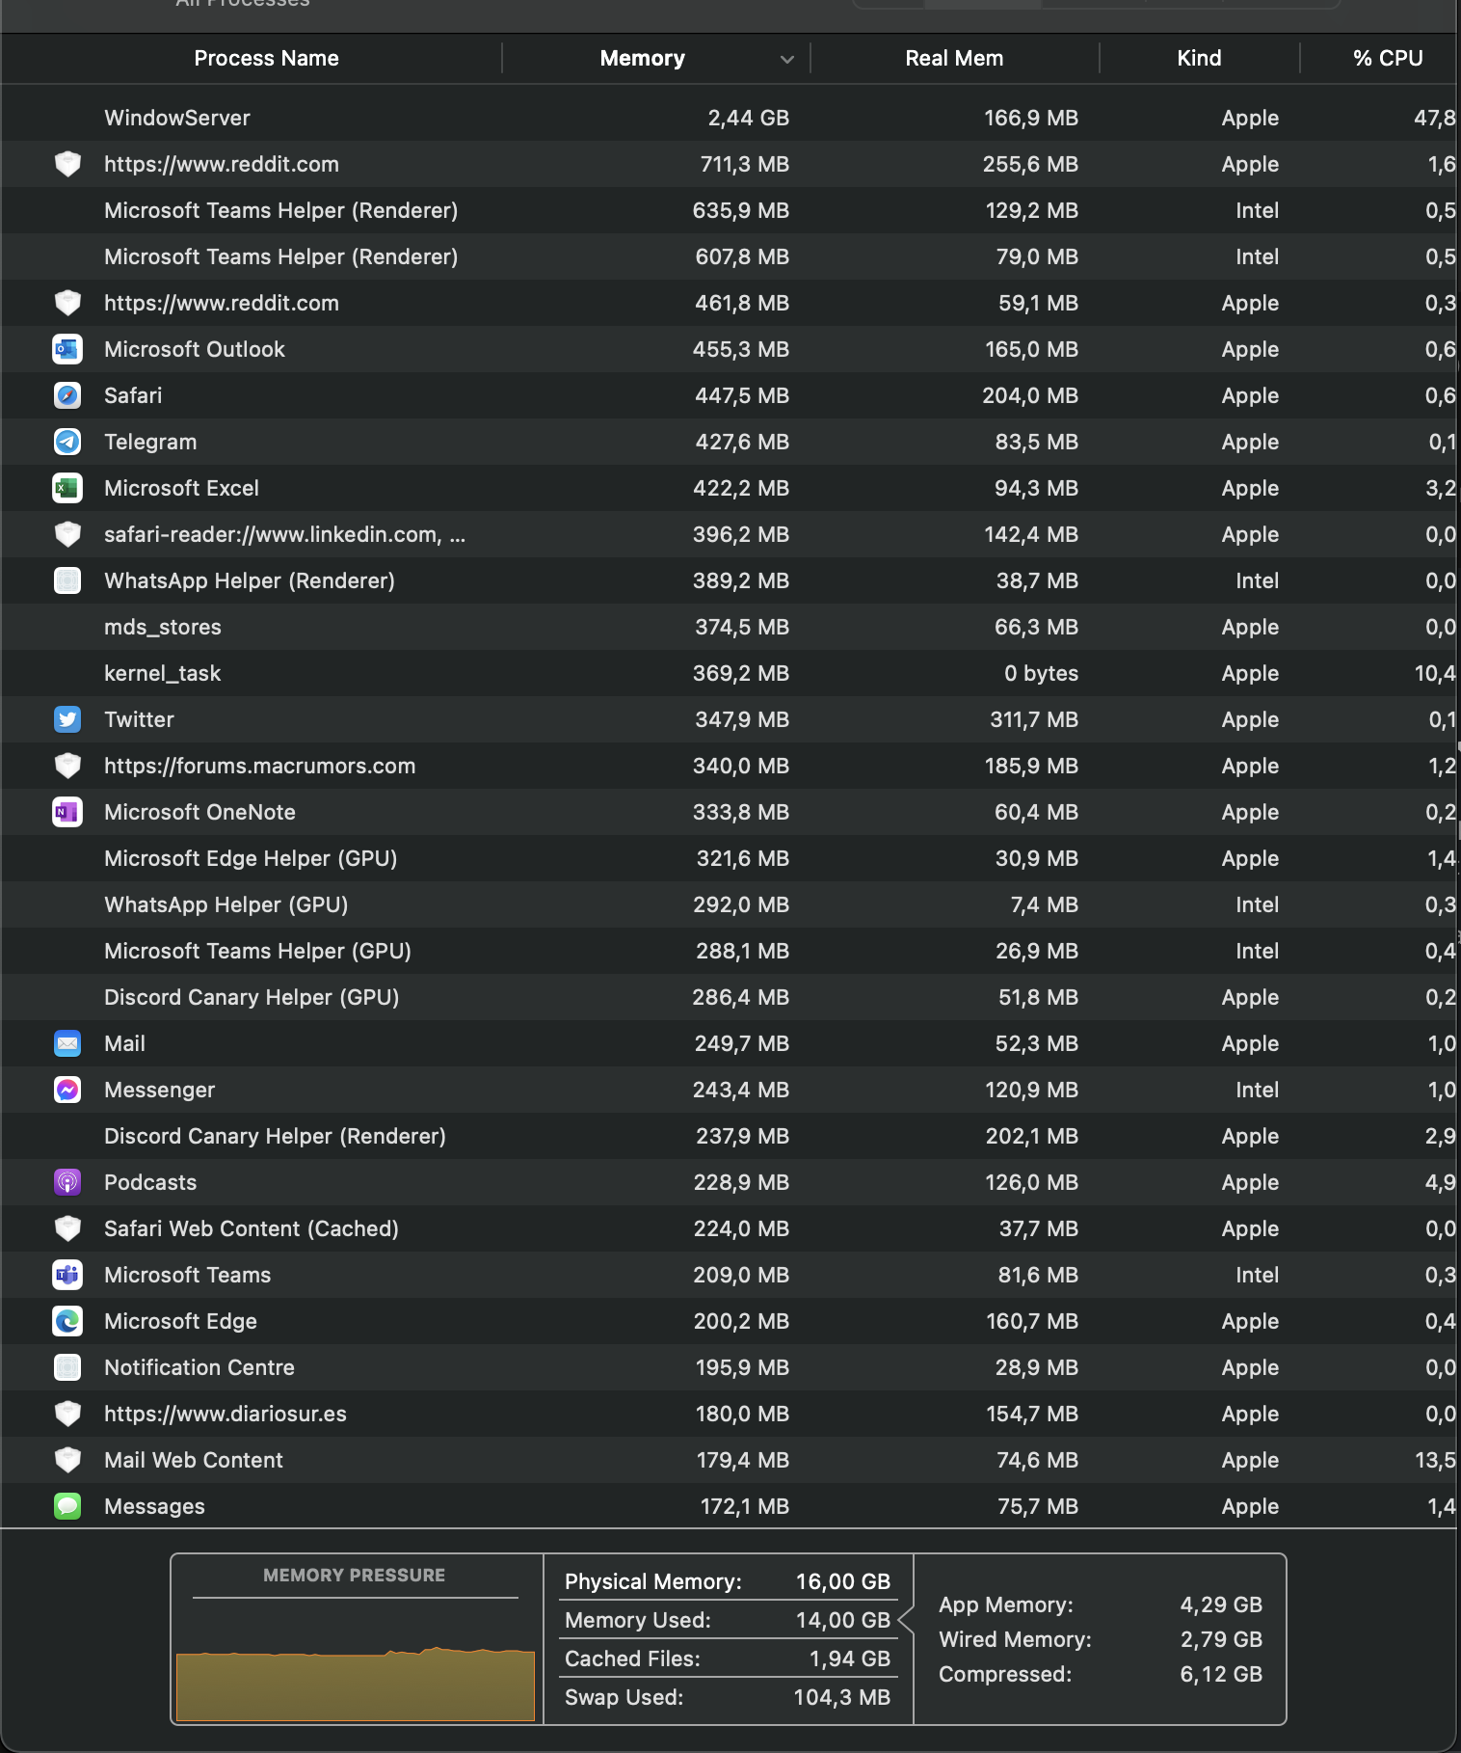Click the WhatsApp Helper (Renderer) icon
1461x1753 pixels.
(x=67, y=580)
